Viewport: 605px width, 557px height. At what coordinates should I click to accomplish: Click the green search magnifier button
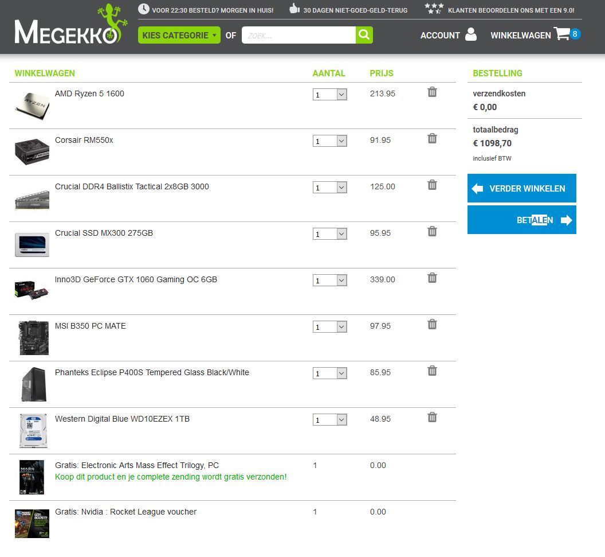click(364, 35)
